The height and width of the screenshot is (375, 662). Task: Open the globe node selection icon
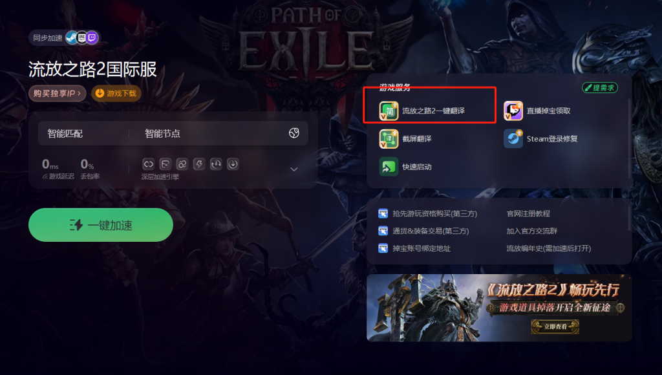click(294, 133)
